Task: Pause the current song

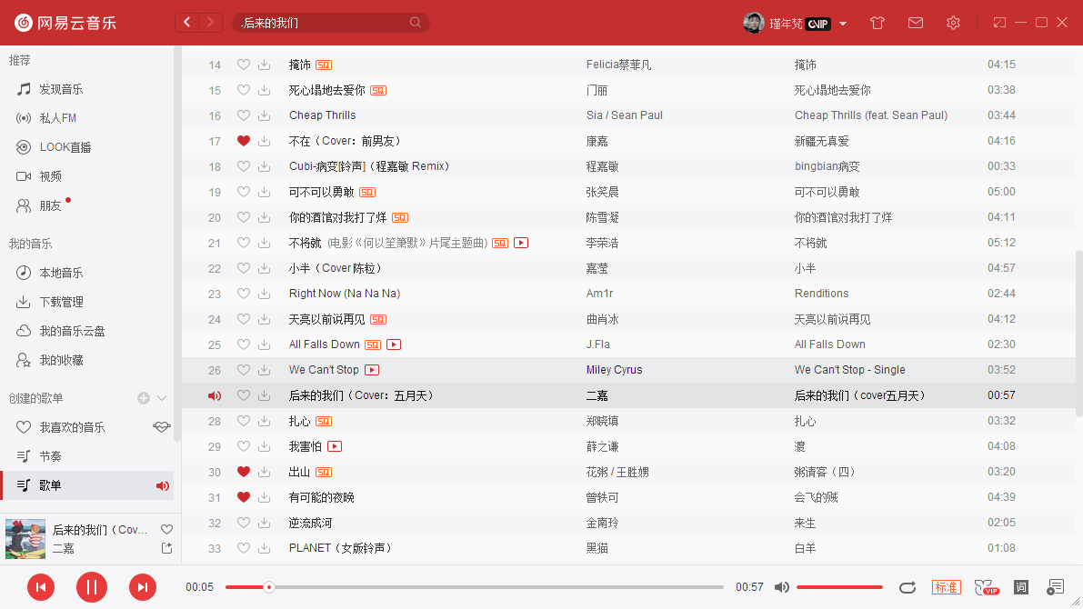Action: tap(91, 587)
